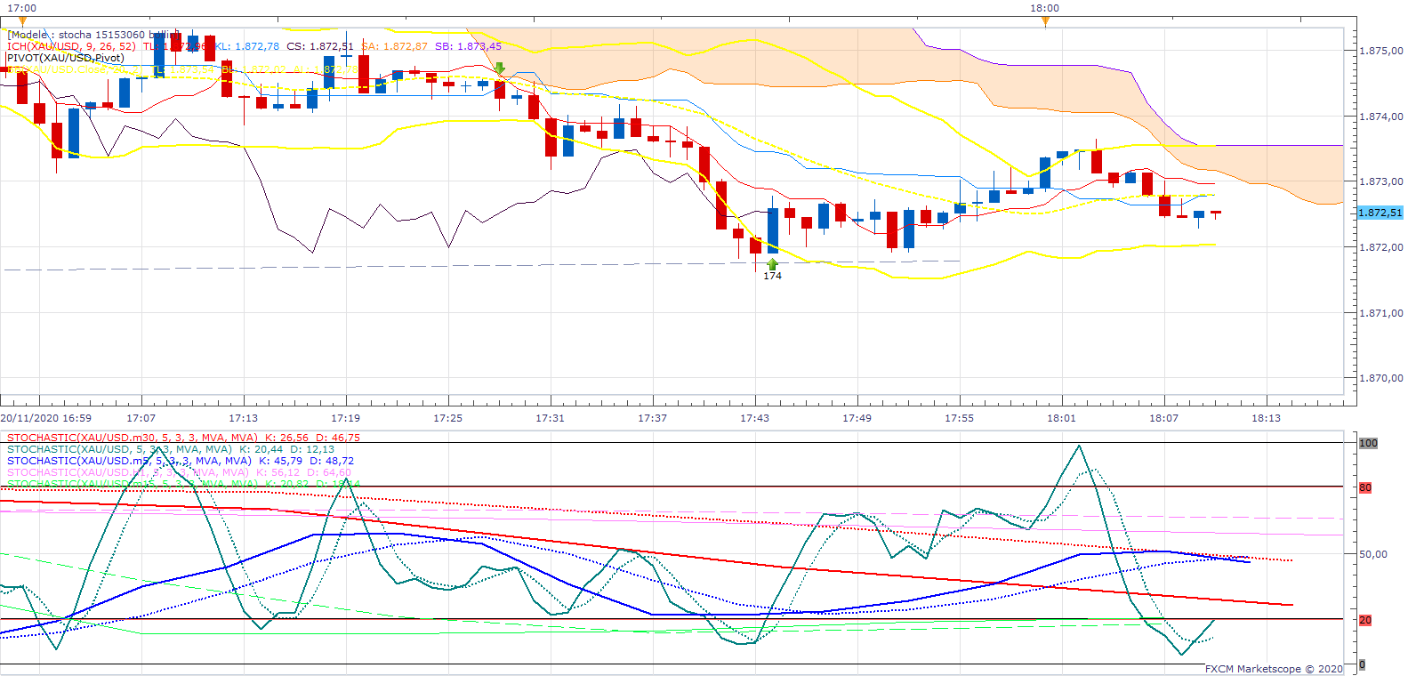Select the green up arrow above 174
This screenshot has width=1408, height=676.
click(772, 264)
